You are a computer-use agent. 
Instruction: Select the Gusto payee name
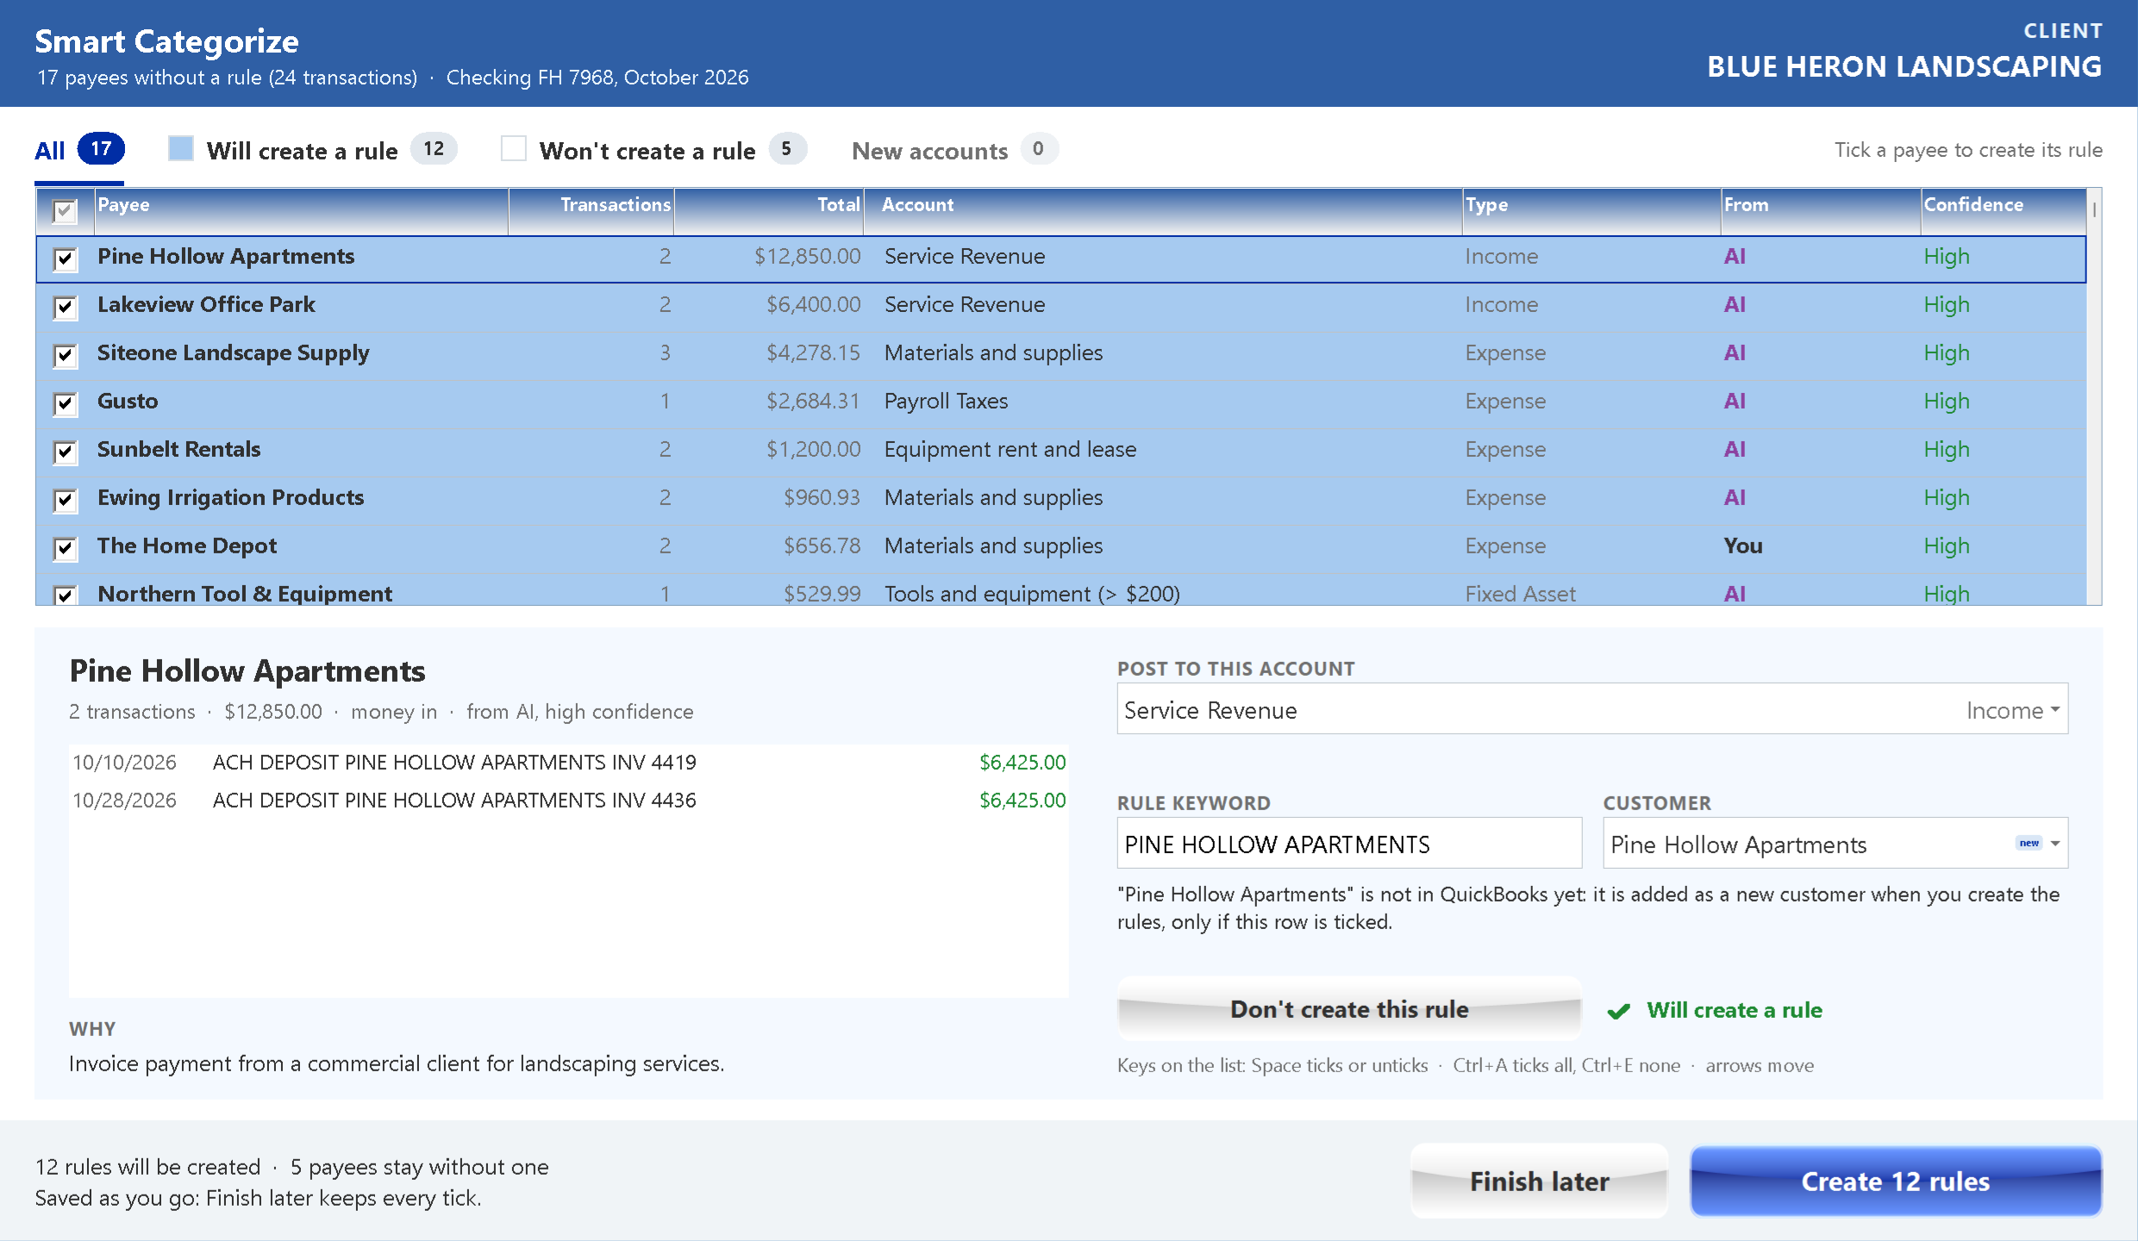(x=128, y=401)
